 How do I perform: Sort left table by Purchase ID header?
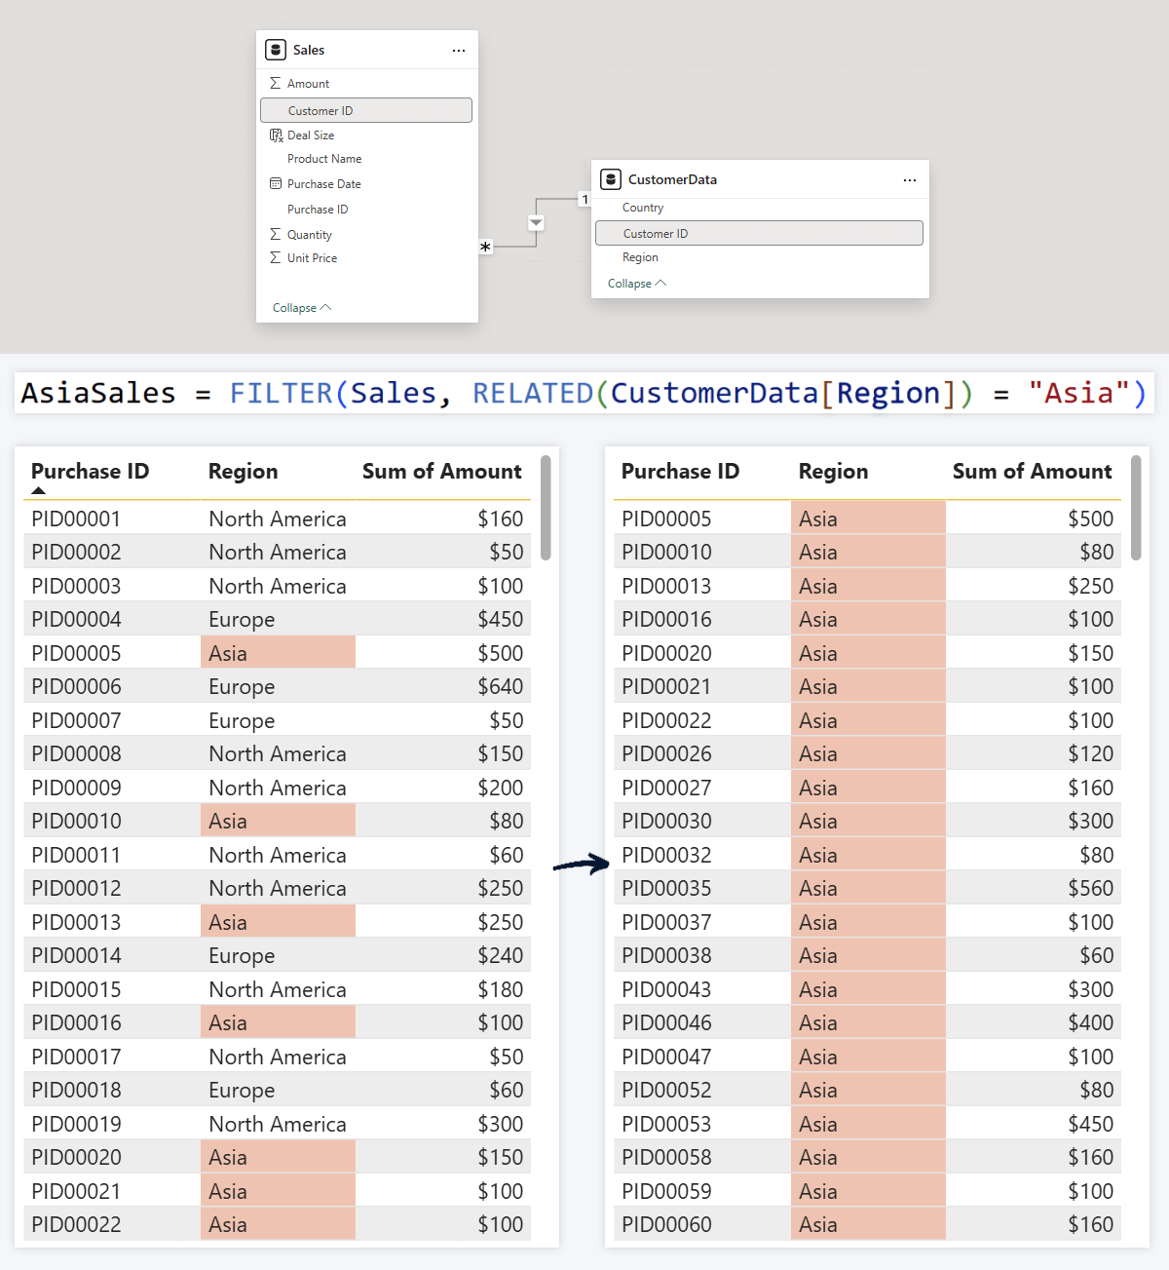[x=90, y=471]
